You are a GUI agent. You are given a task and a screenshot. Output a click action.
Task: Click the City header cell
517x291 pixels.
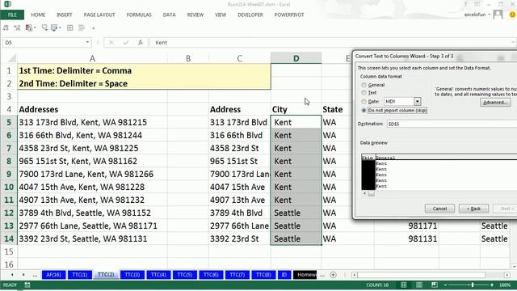pos(296,110)
